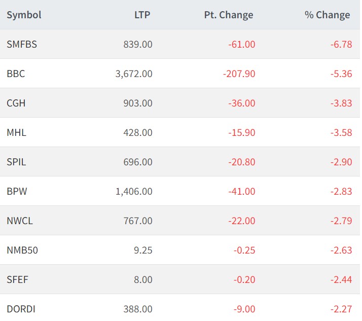The image size is (362, 321).
Task: Open the NMB50 symbol link
Action: point(21,250)
